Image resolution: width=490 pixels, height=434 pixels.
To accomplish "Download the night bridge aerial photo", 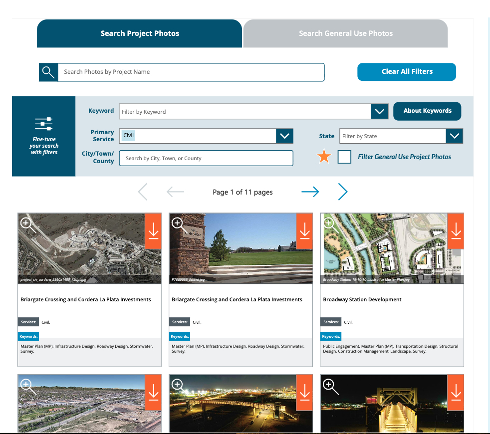I will coord(304,393).
